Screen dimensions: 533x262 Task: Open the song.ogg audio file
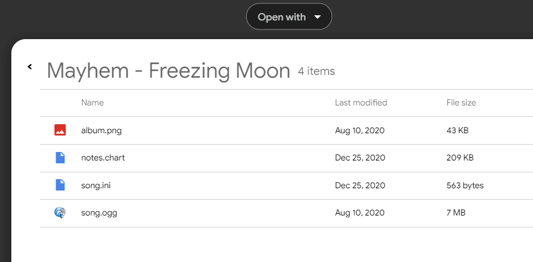tap(99, 213)
